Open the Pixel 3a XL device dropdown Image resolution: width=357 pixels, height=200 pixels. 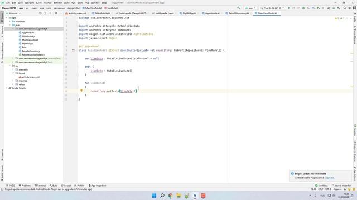[x=272, y=8]
